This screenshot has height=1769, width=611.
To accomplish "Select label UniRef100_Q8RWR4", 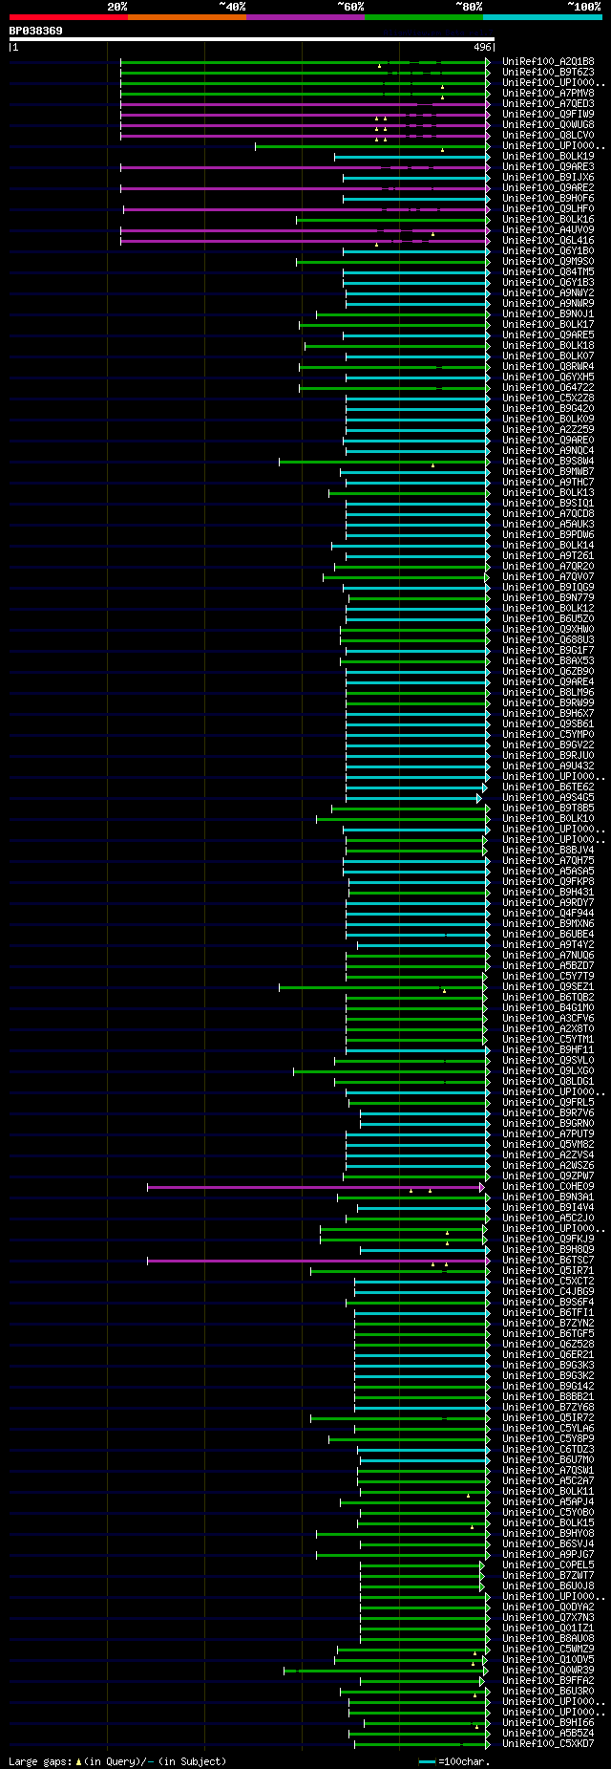I will [548, 367].
